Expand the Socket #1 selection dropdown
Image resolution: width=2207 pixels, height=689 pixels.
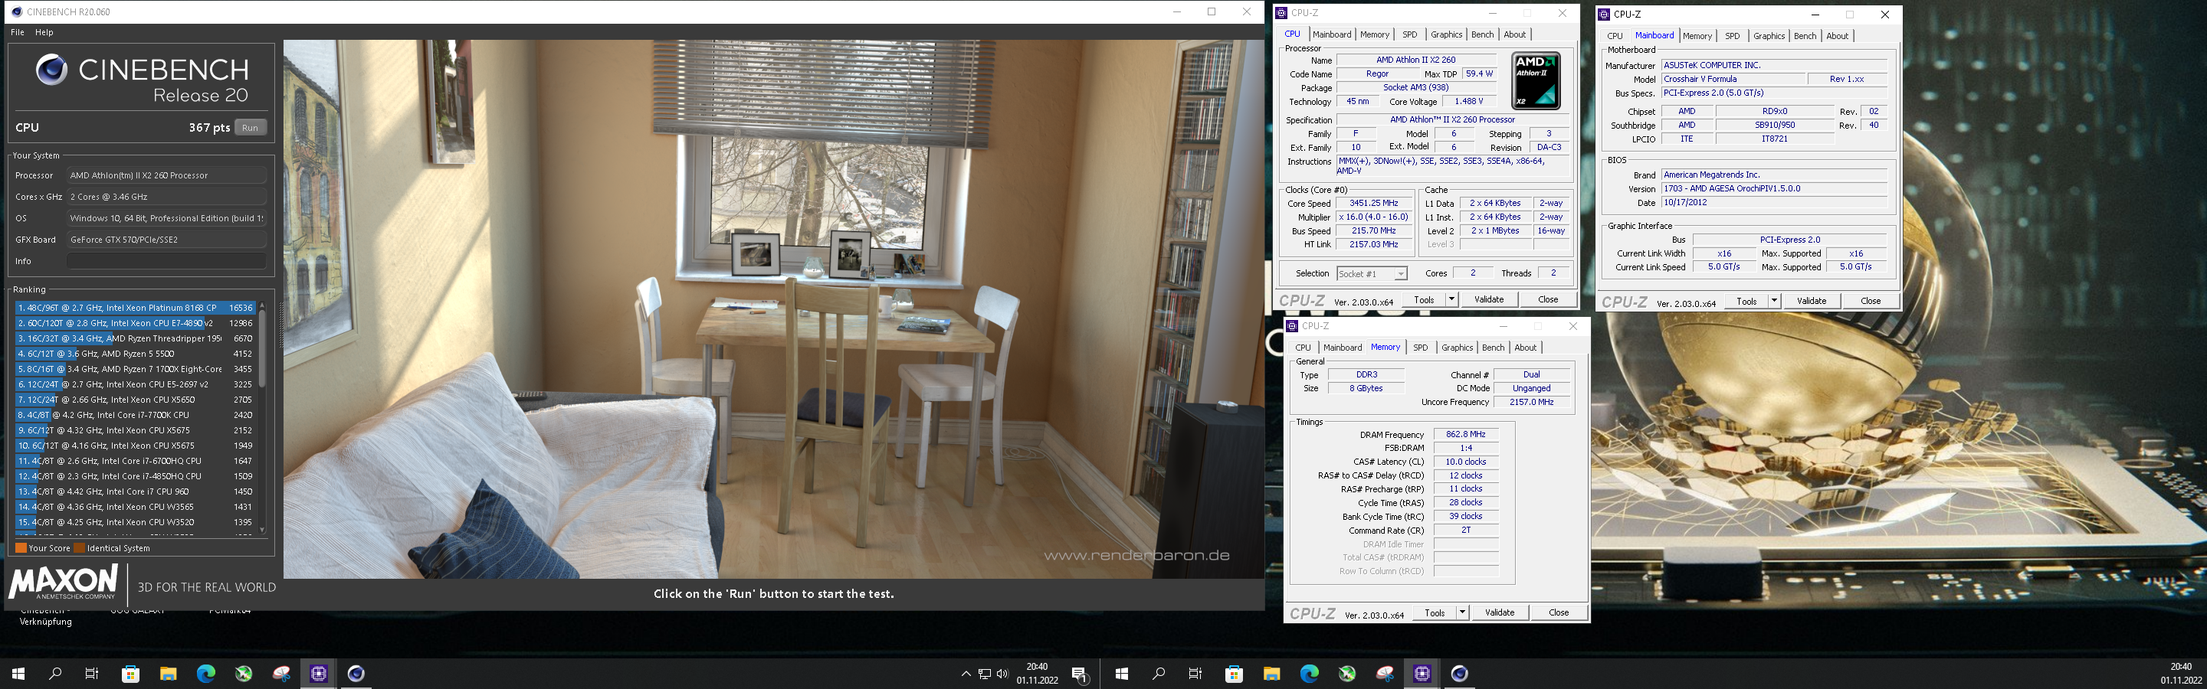click(1400, 274)
